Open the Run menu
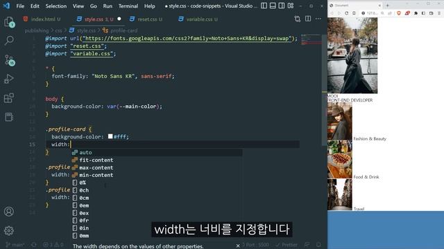 [108, 6]
